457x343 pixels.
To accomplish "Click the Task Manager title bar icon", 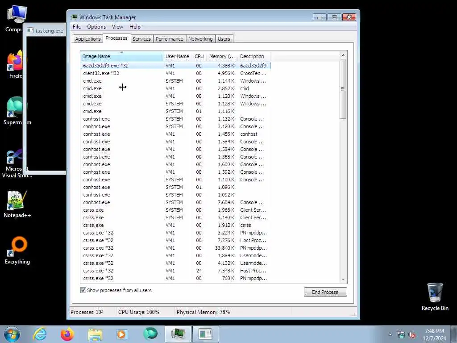I will point(75,17).
